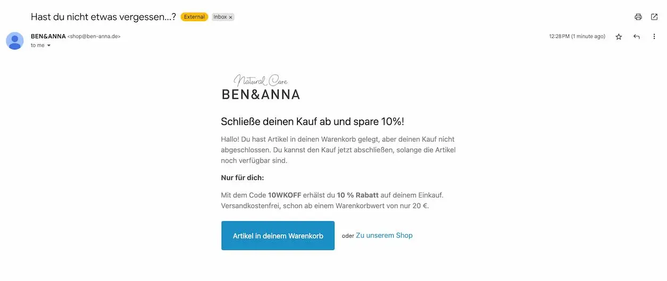Click the sender name BEN&ANNA
Viewport: 667px width, 281px height.
48,36
